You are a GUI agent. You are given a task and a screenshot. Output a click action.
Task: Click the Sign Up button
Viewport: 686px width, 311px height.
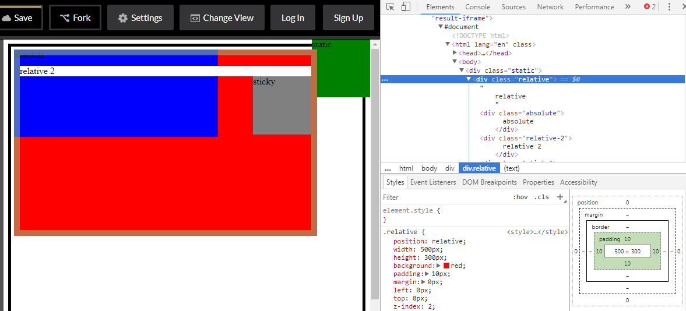349,17
